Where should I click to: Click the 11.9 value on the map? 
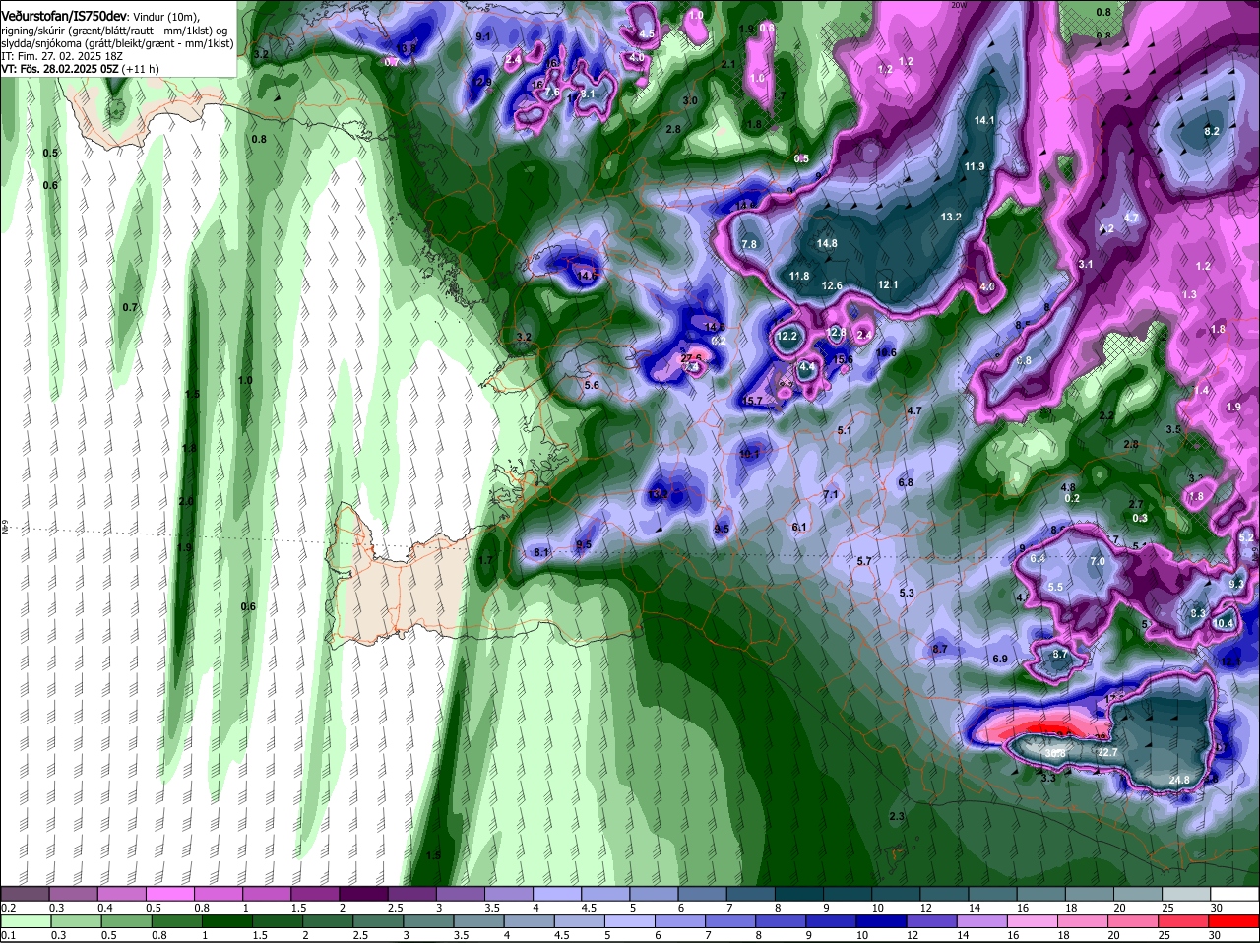(975, 166)
